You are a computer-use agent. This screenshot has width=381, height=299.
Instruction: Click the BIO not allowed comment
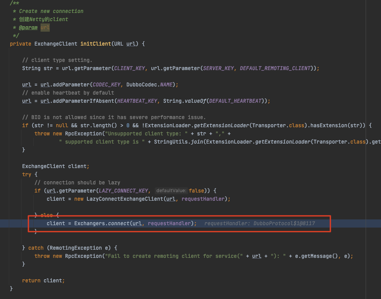point(114,117)
